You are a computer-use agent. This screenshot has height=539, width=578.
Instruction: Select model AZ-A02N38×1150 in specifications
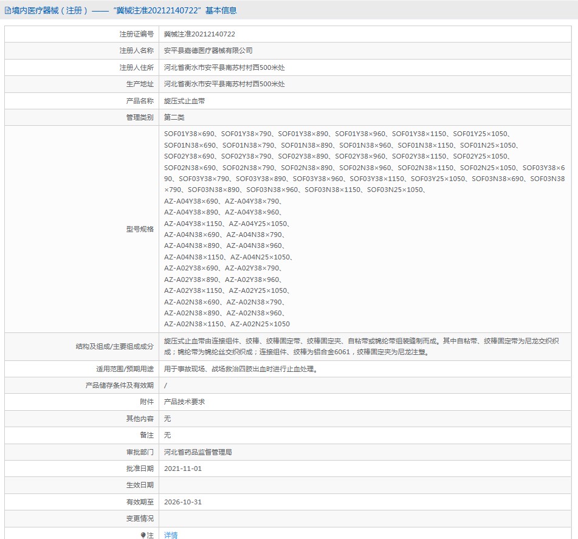pyautogui.click(x=194, y=324)
